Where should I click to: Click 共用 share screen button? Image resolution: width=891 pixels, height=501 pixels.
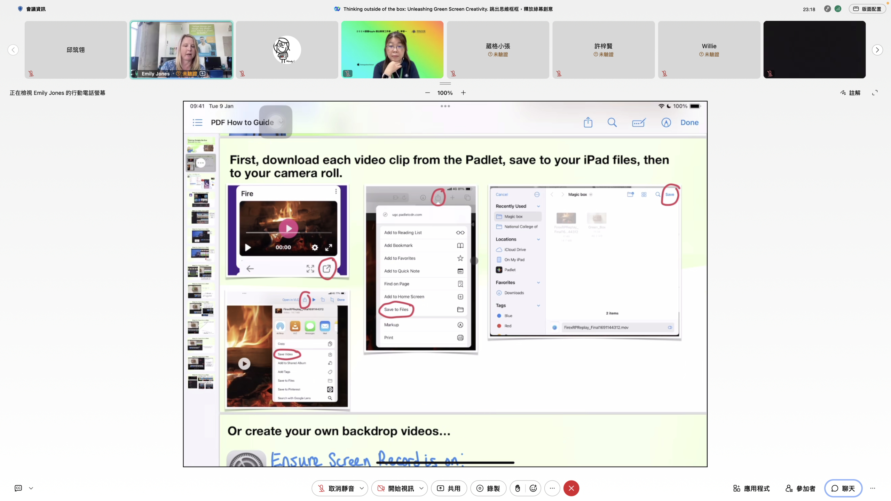[x=449, y=488]
